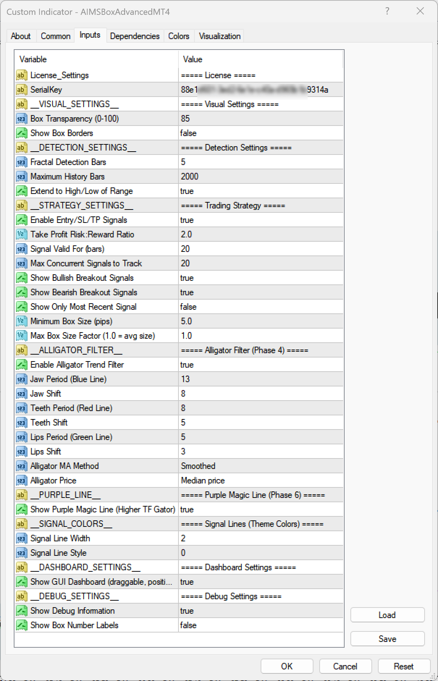Click the double icon beside Take Profit Risk:Reward Ratio
Screen dimensions: 438x681
point(22,234)
